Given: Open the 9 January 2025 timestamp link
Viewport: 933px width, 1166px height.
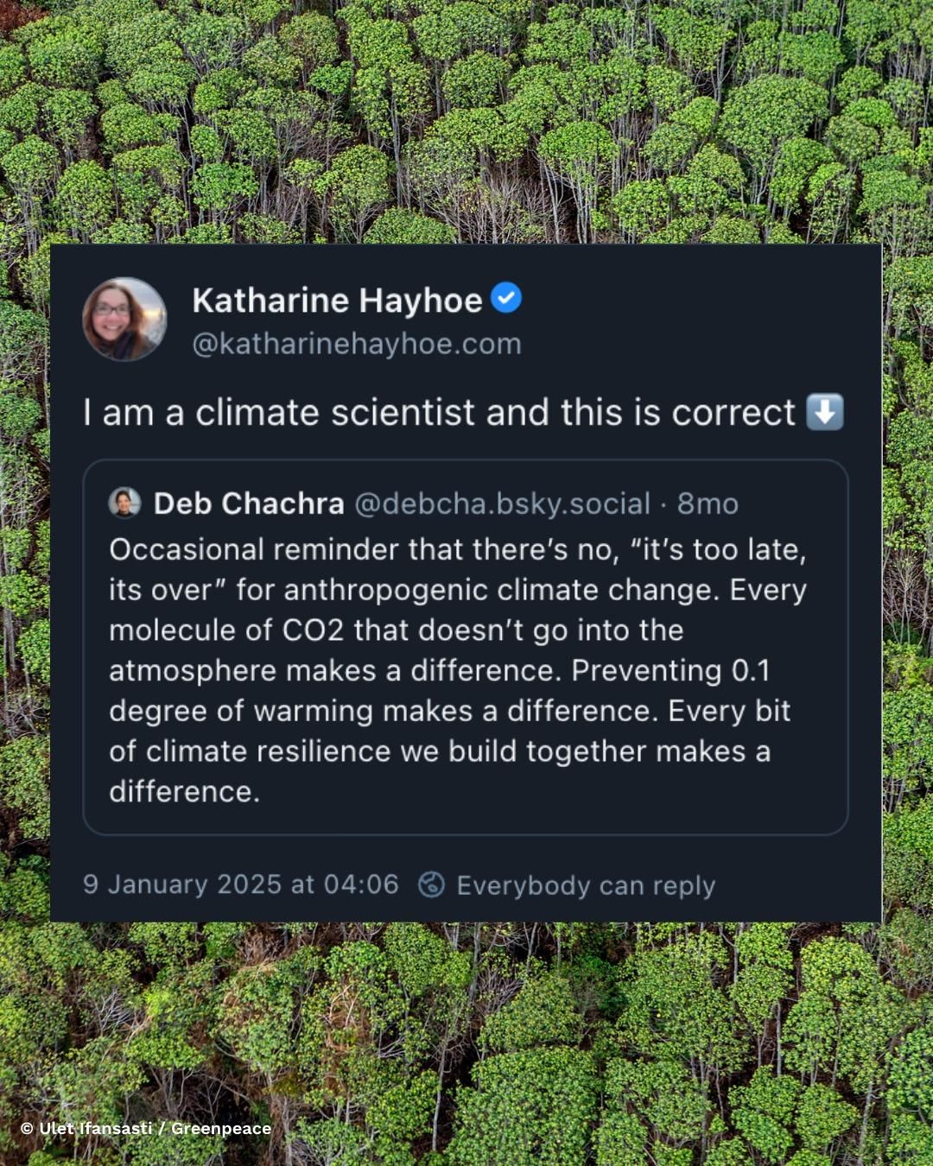Looking at the screenshot, I should coord(240,884).
